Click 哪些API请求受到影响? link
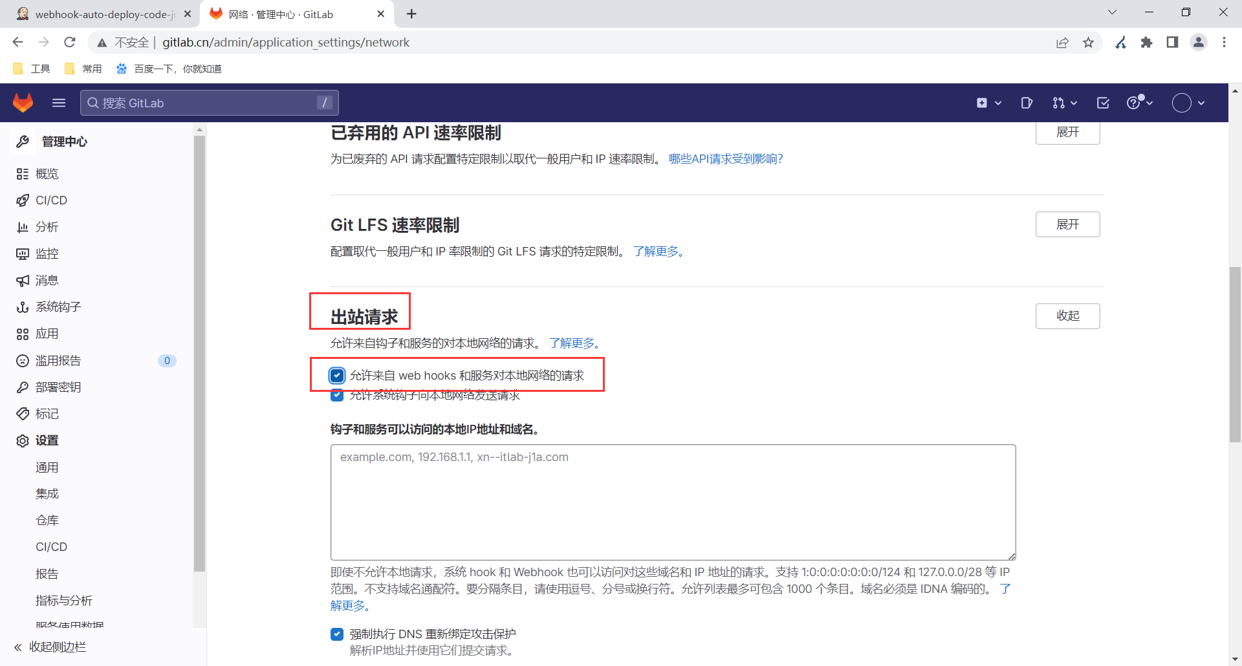1242x666 pixels. (726, 159)
